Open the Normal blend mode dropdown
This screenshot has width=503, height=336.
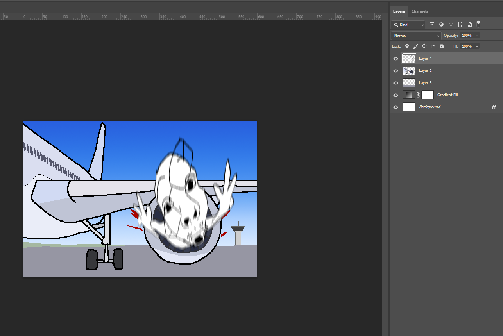pos(416,36)
